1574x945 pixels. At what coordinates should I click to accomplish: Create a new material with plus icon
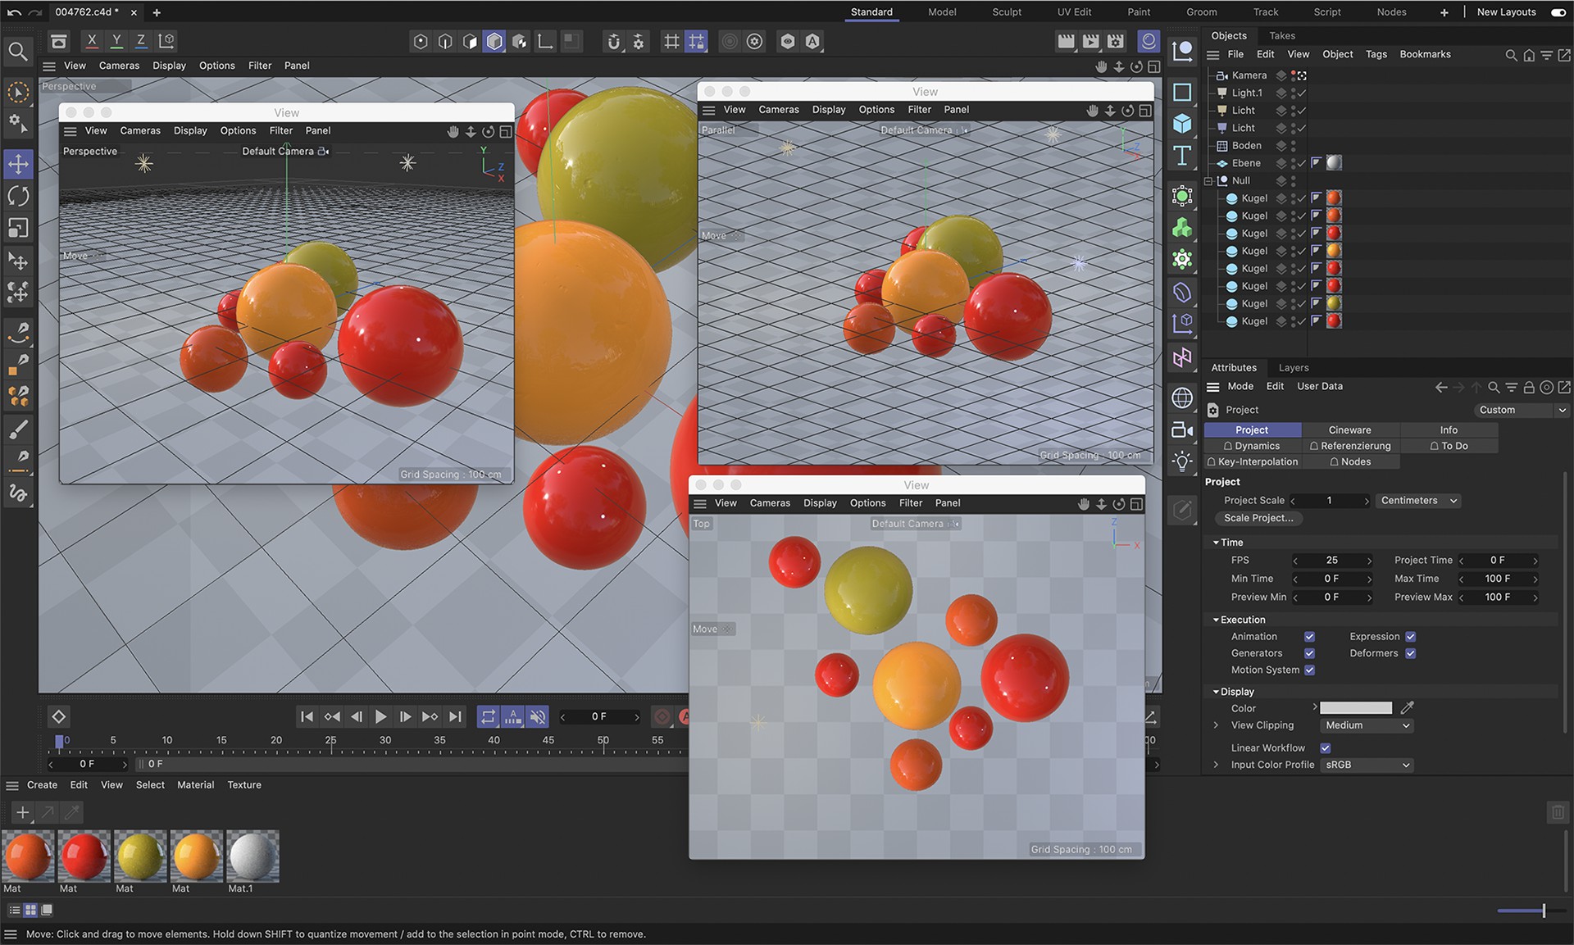click(22, 812)
